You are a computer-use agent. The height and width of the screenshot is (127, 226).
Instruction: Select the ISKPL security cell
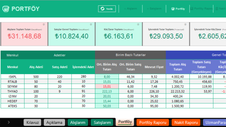coord(13,77)
